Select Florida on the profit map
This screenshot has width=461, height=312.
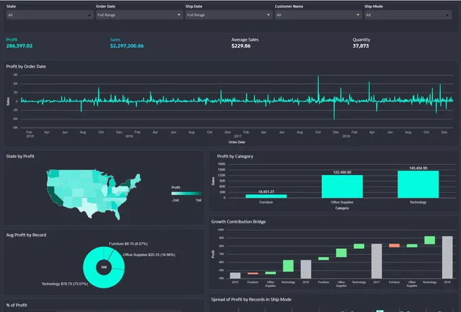(x=117, y=212)
